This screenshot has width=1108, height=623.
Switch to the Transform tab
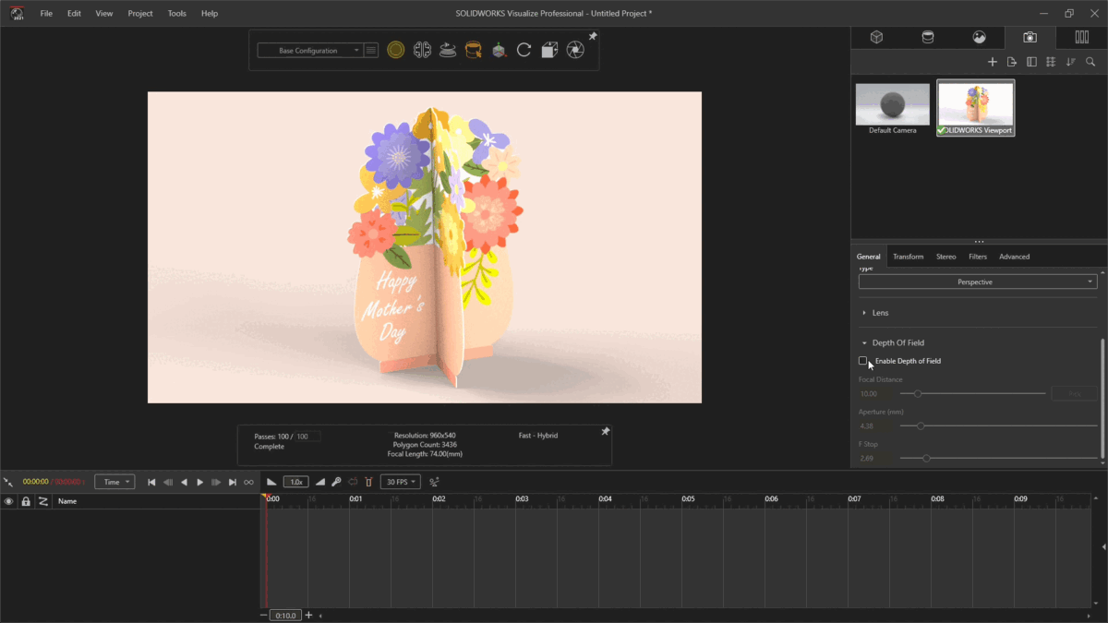909,256
